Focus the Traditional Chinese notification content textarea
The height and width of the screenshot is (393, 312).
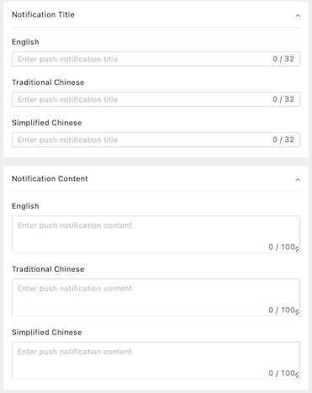156,297
